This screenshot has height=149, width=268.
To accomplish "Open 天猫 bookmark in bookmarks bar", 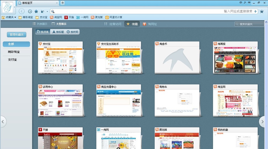I will pyautogui.click(x=69, y=17).
